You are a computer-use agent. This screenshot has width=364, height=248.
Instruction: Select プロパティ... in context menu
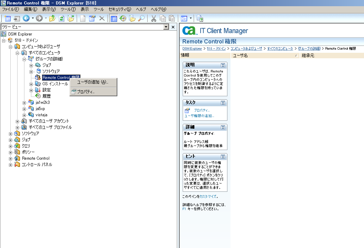pyautogui.click(x=93, y=92)
